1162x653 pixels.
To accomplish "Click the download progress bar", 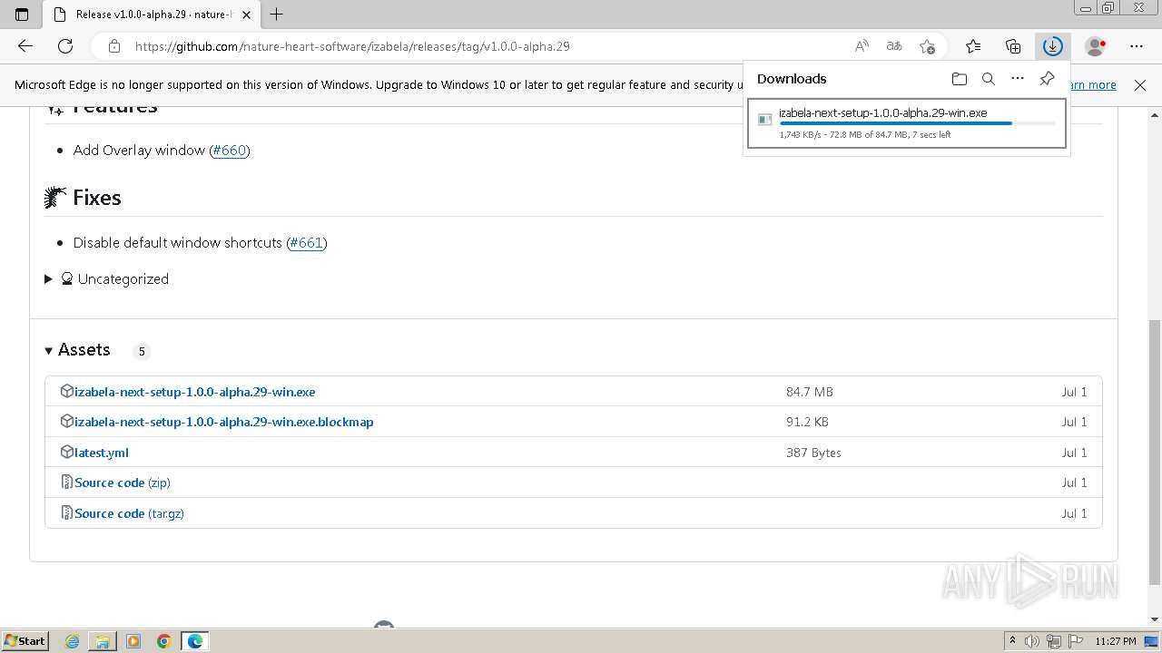I will pos(917,123).
